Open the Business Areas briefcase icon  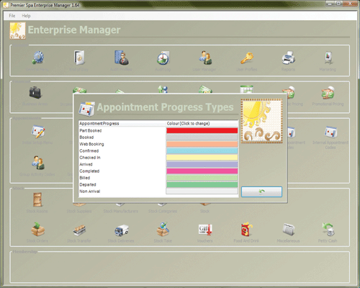coord(35,93)
